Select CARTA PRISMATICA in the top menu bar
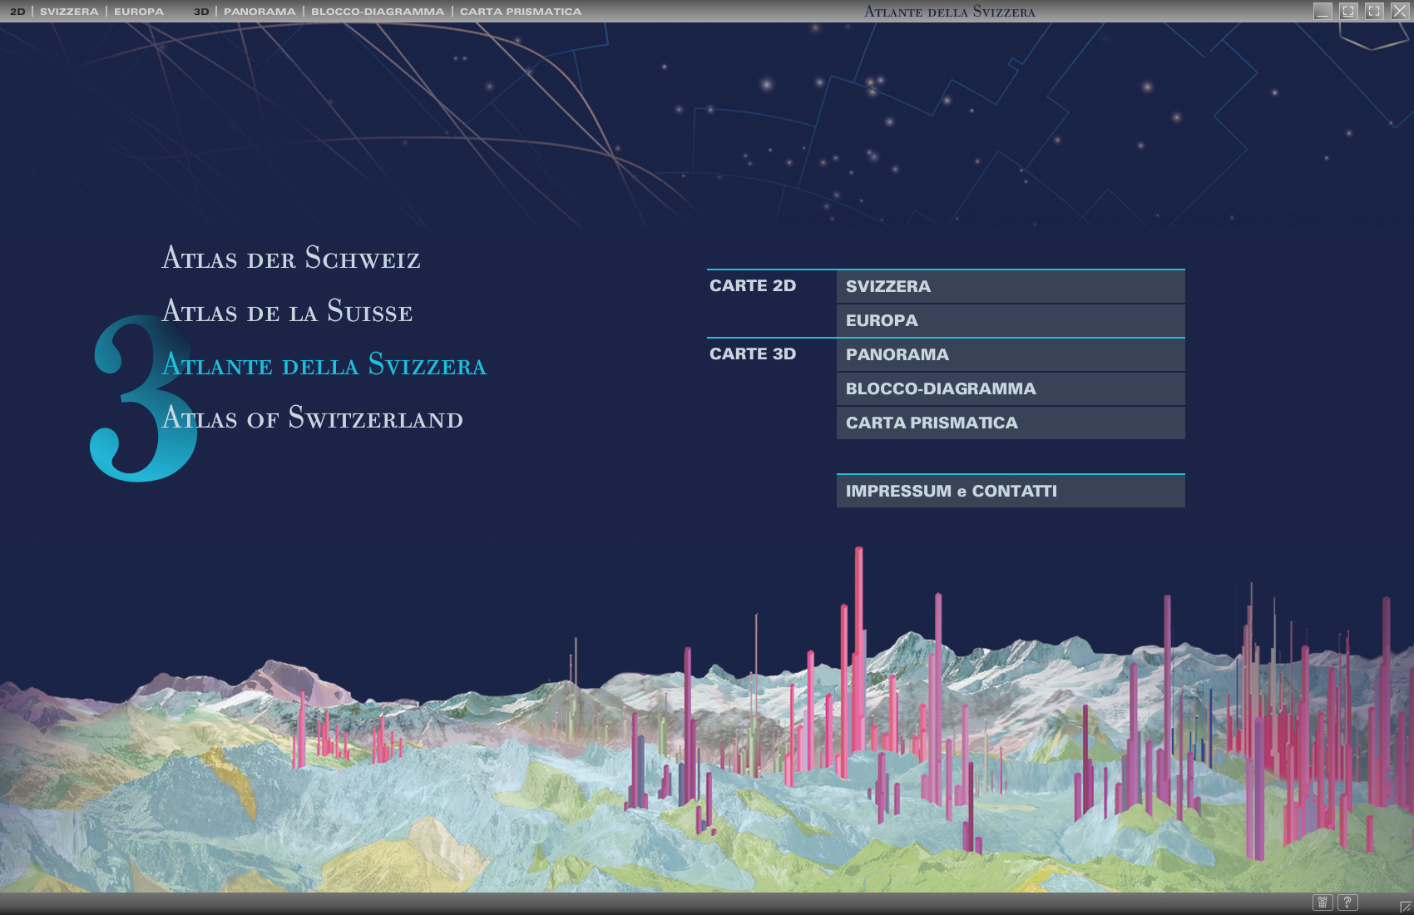The image size is (1414, 915). pyautogui.click(x=521, y=12)
